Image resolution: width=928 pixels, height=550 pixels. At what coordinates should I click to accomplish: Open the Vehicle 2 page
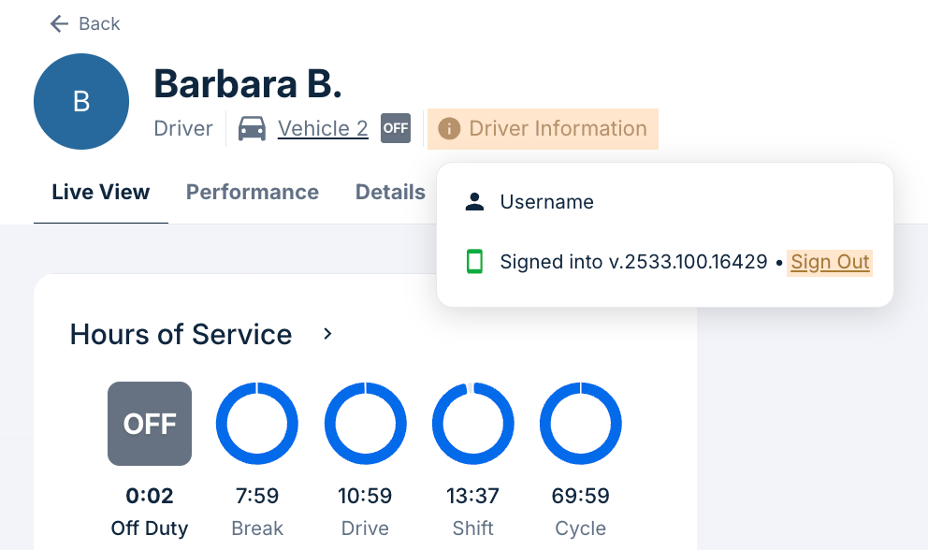[323, 128]
